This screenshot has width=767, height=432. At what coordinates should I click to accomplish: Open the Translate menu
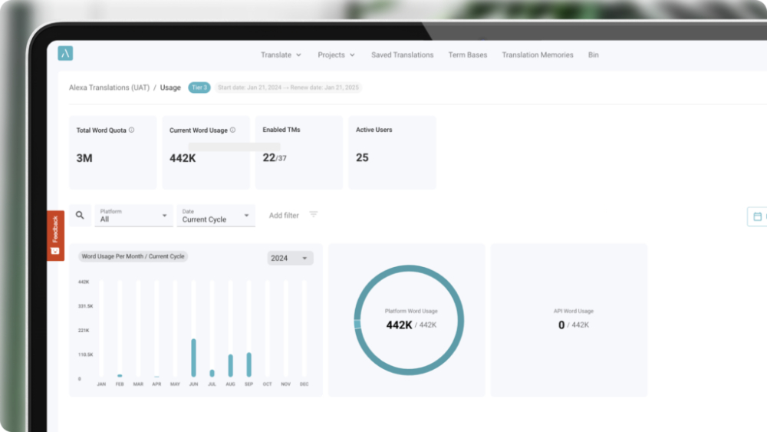pos(281,55)
